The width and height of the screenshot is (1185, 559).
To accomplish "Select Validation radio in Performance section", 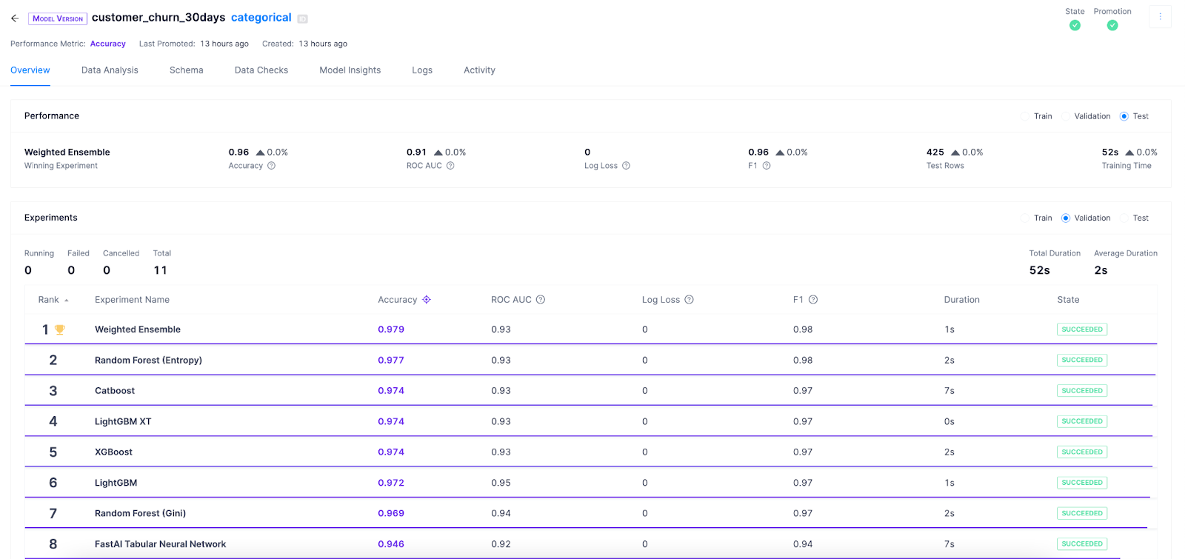I will point(1066,116).
